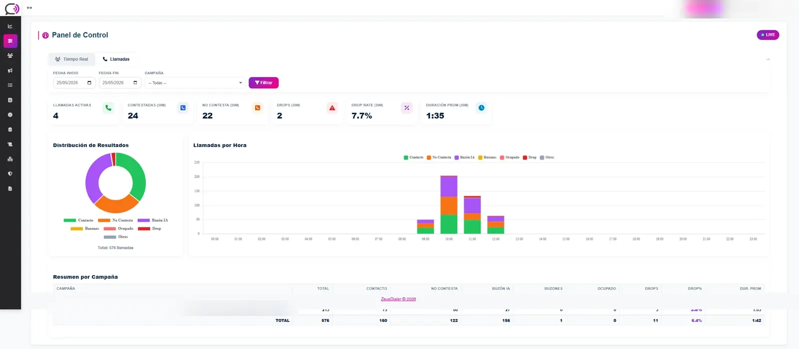The width and height of the screenshot is (799, 349).
Task: Click the Fecha Fin date field
Action: coord(120,83)
